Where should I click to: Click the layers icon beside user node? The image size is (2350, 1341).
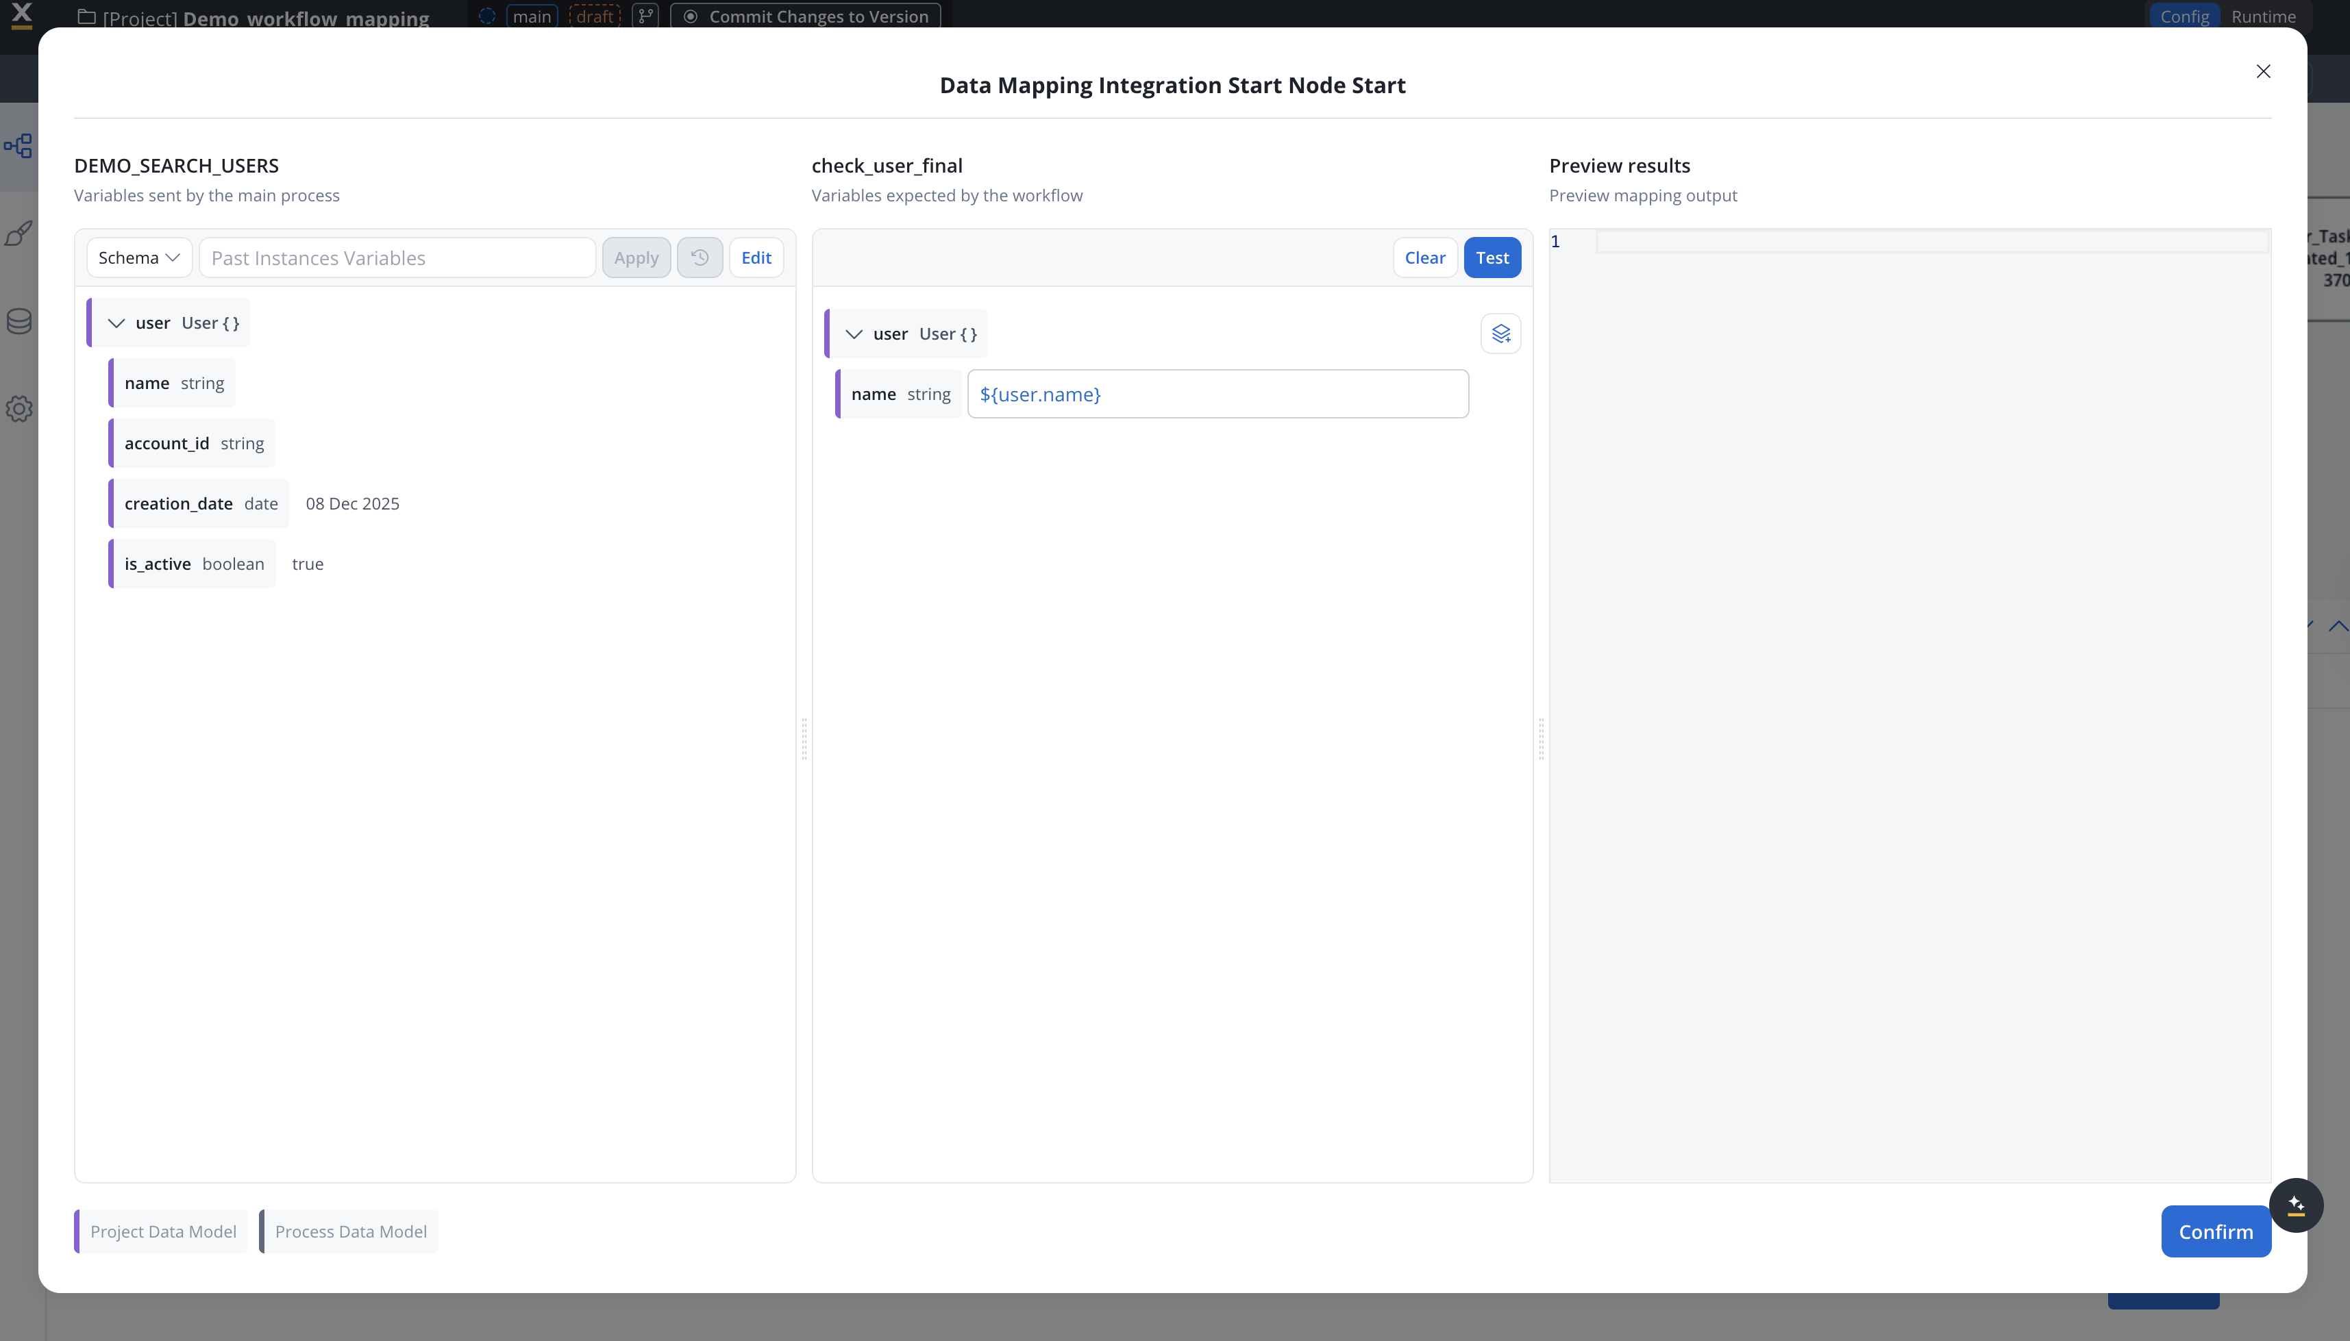pyautogui.click(x=1500, y=334)
